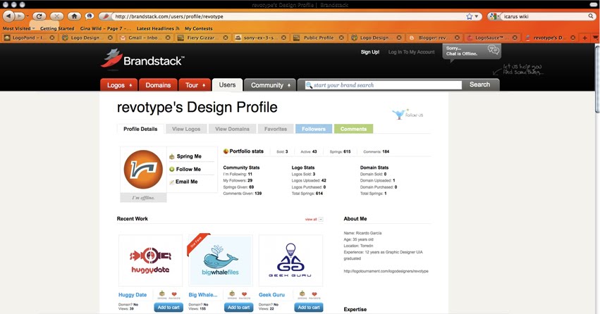Click the Spring Me icon
Viewport: 600px width, 314px height.
(172, 156)
